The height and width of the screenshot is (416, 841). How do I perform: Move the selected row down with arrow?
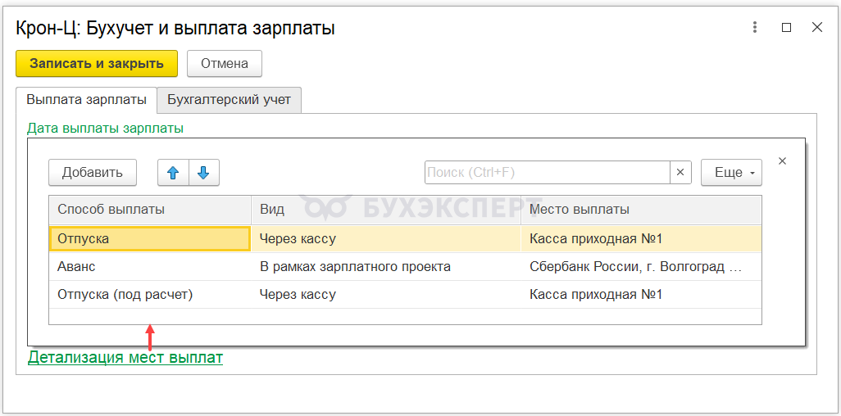point(204,173)
